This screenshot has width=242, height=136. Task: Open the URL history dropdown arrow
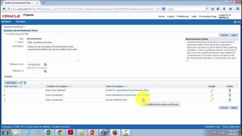(155, 9)
